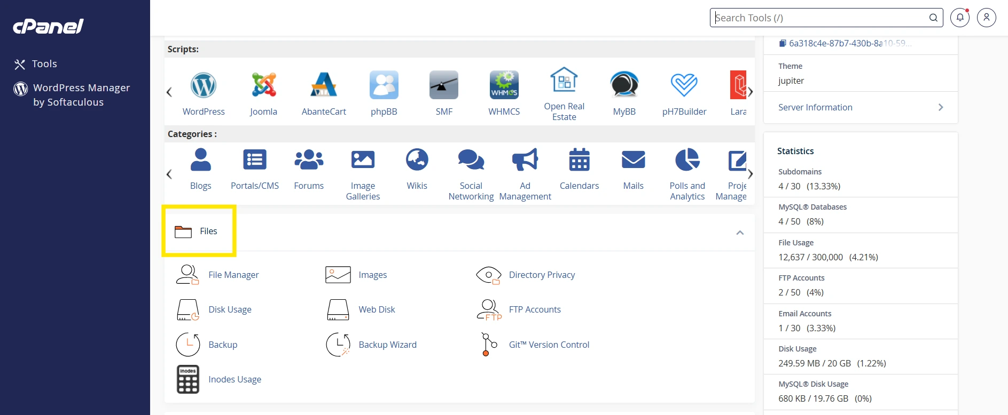The width and height of the screenshot is (1008, 415).
Task: Open the Joomla script icon
Action: pos(264,85)
